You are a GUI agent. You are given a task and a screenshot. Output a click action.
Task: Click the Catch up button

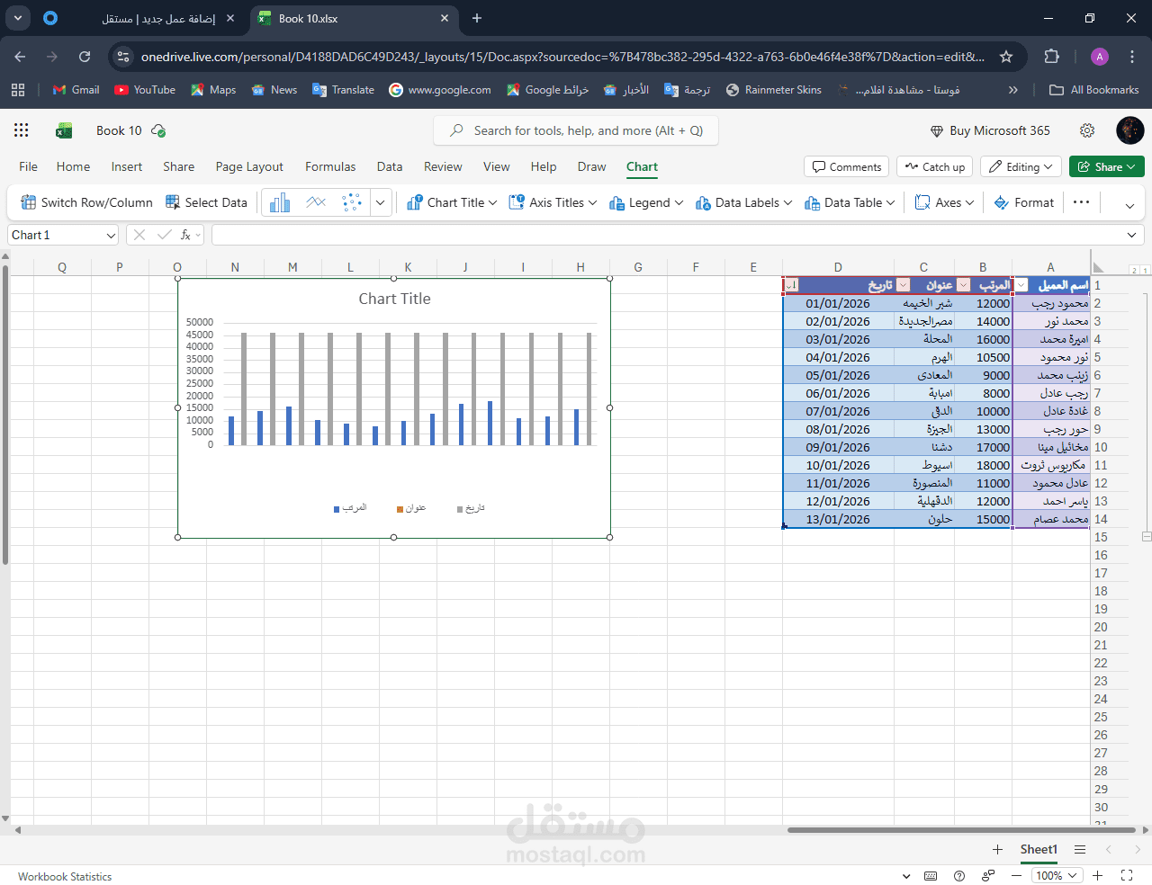click(935, 166)
